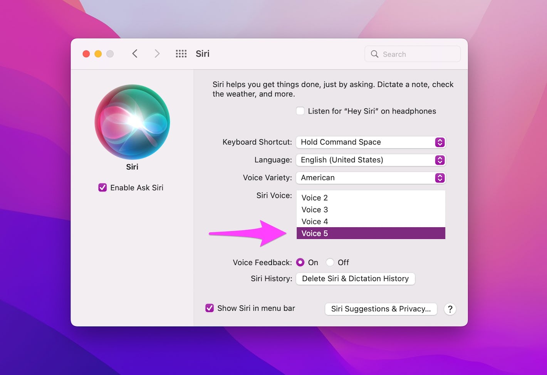Uncheck Show Siri in menu bar
Viewport: 547px width, 375px height.
210,308
